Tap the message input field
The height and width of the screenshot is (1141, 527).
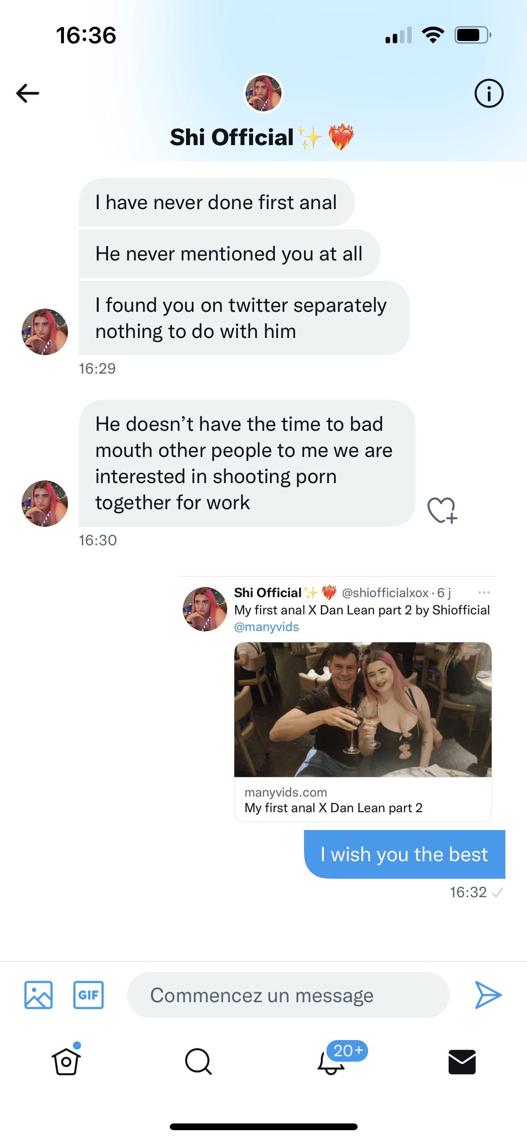click(x=288, y=995)
